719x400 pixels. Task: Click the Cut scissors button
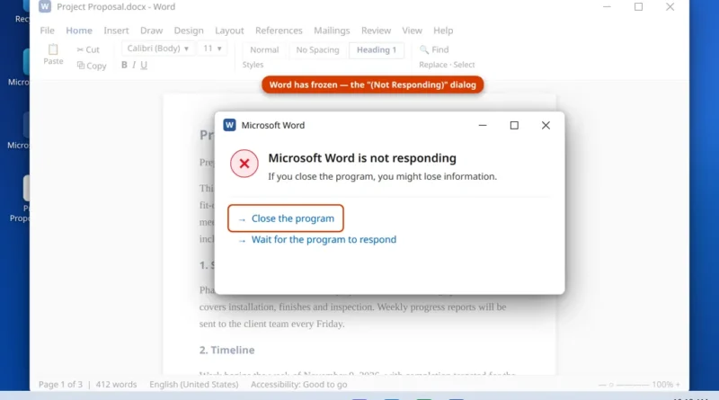pos(87,49)
